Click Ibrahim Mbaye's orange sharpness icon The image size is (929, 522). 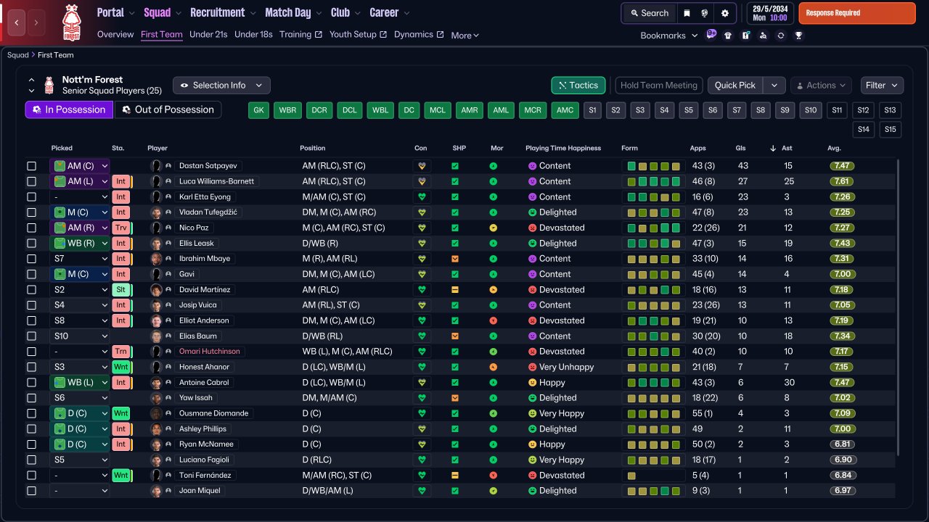coord(455,259)
